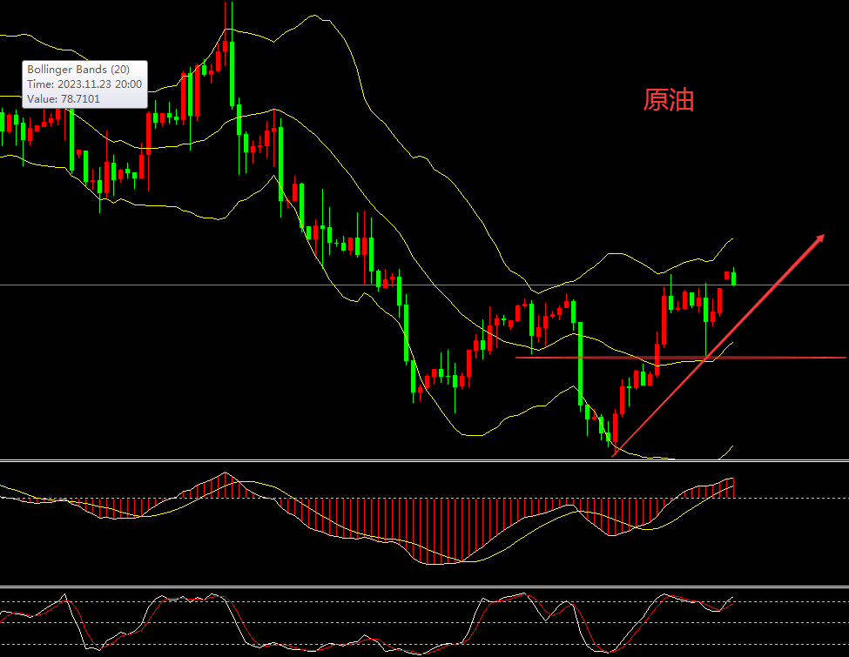Select the middle Bollinger band's right end
This screenshot has width=849, height=657.
point(732,343)
